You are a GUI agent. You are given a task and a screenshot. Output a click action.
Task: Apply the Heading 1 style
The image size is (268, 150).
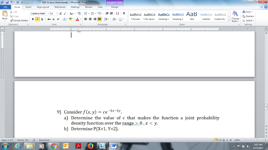163,16
